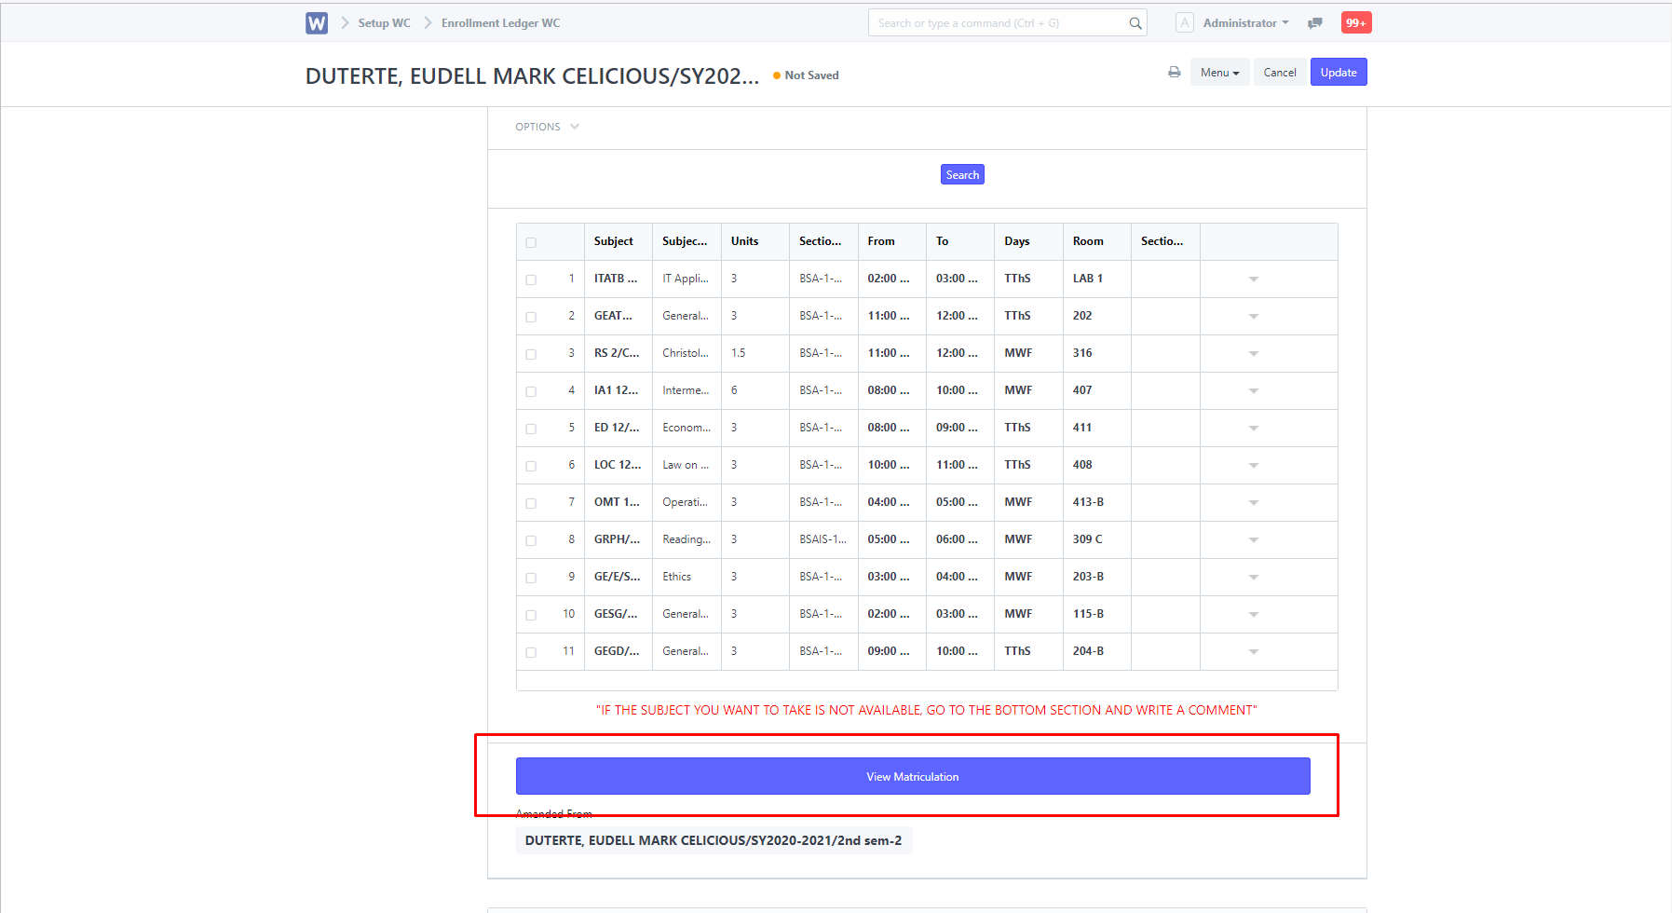Click the 6 units cell in row 4

pyautogui.click(x=754, y=390)
